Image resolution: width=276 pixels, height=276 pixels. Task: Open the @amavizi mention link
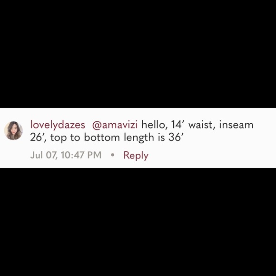coord(115,125)
